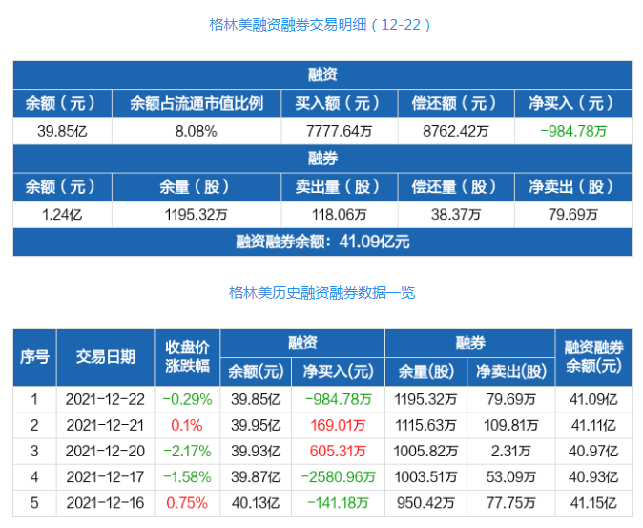The height and width of the screenshot is (528, 643).
Task: Click the 1003.51万 volume cell
Action: tap(425, 477)
